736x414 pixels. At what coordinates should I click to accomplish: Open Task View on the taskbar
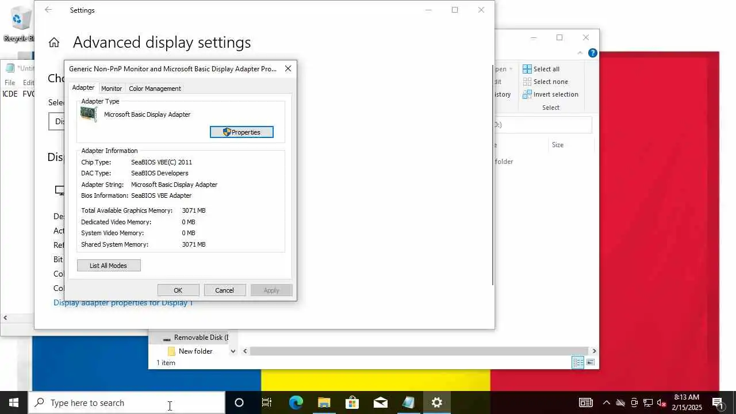267,402
